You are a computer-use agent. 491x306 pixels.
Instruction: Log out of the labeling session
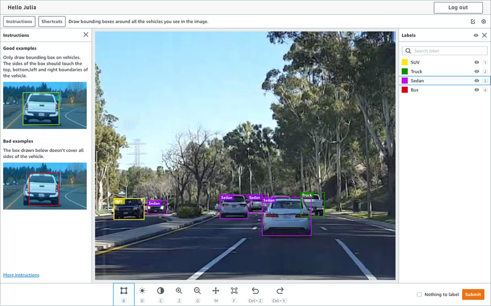point(457,8)
